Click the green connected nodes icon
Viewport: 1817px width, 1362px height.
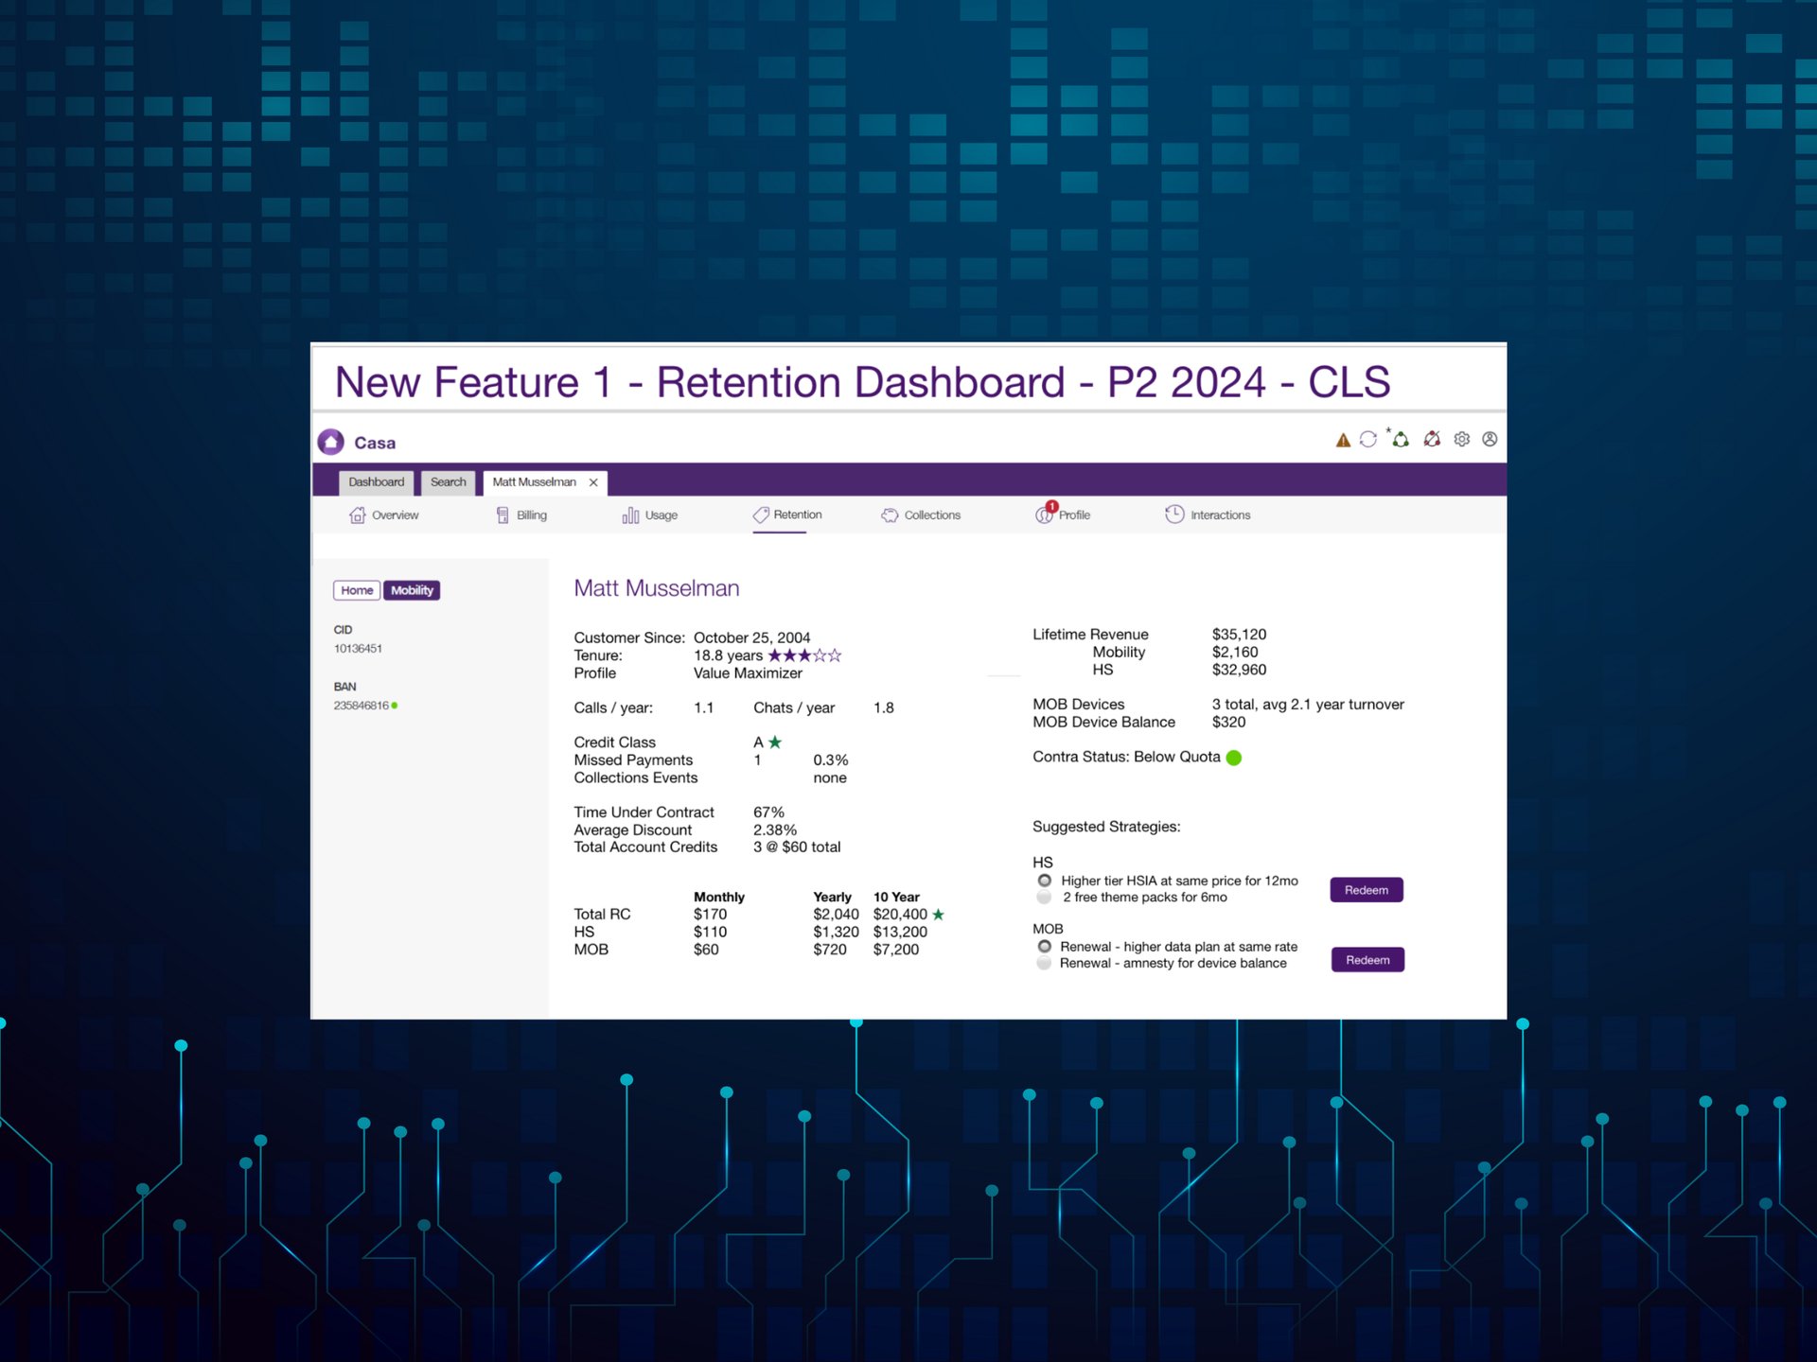click(x=1401, y=439)
